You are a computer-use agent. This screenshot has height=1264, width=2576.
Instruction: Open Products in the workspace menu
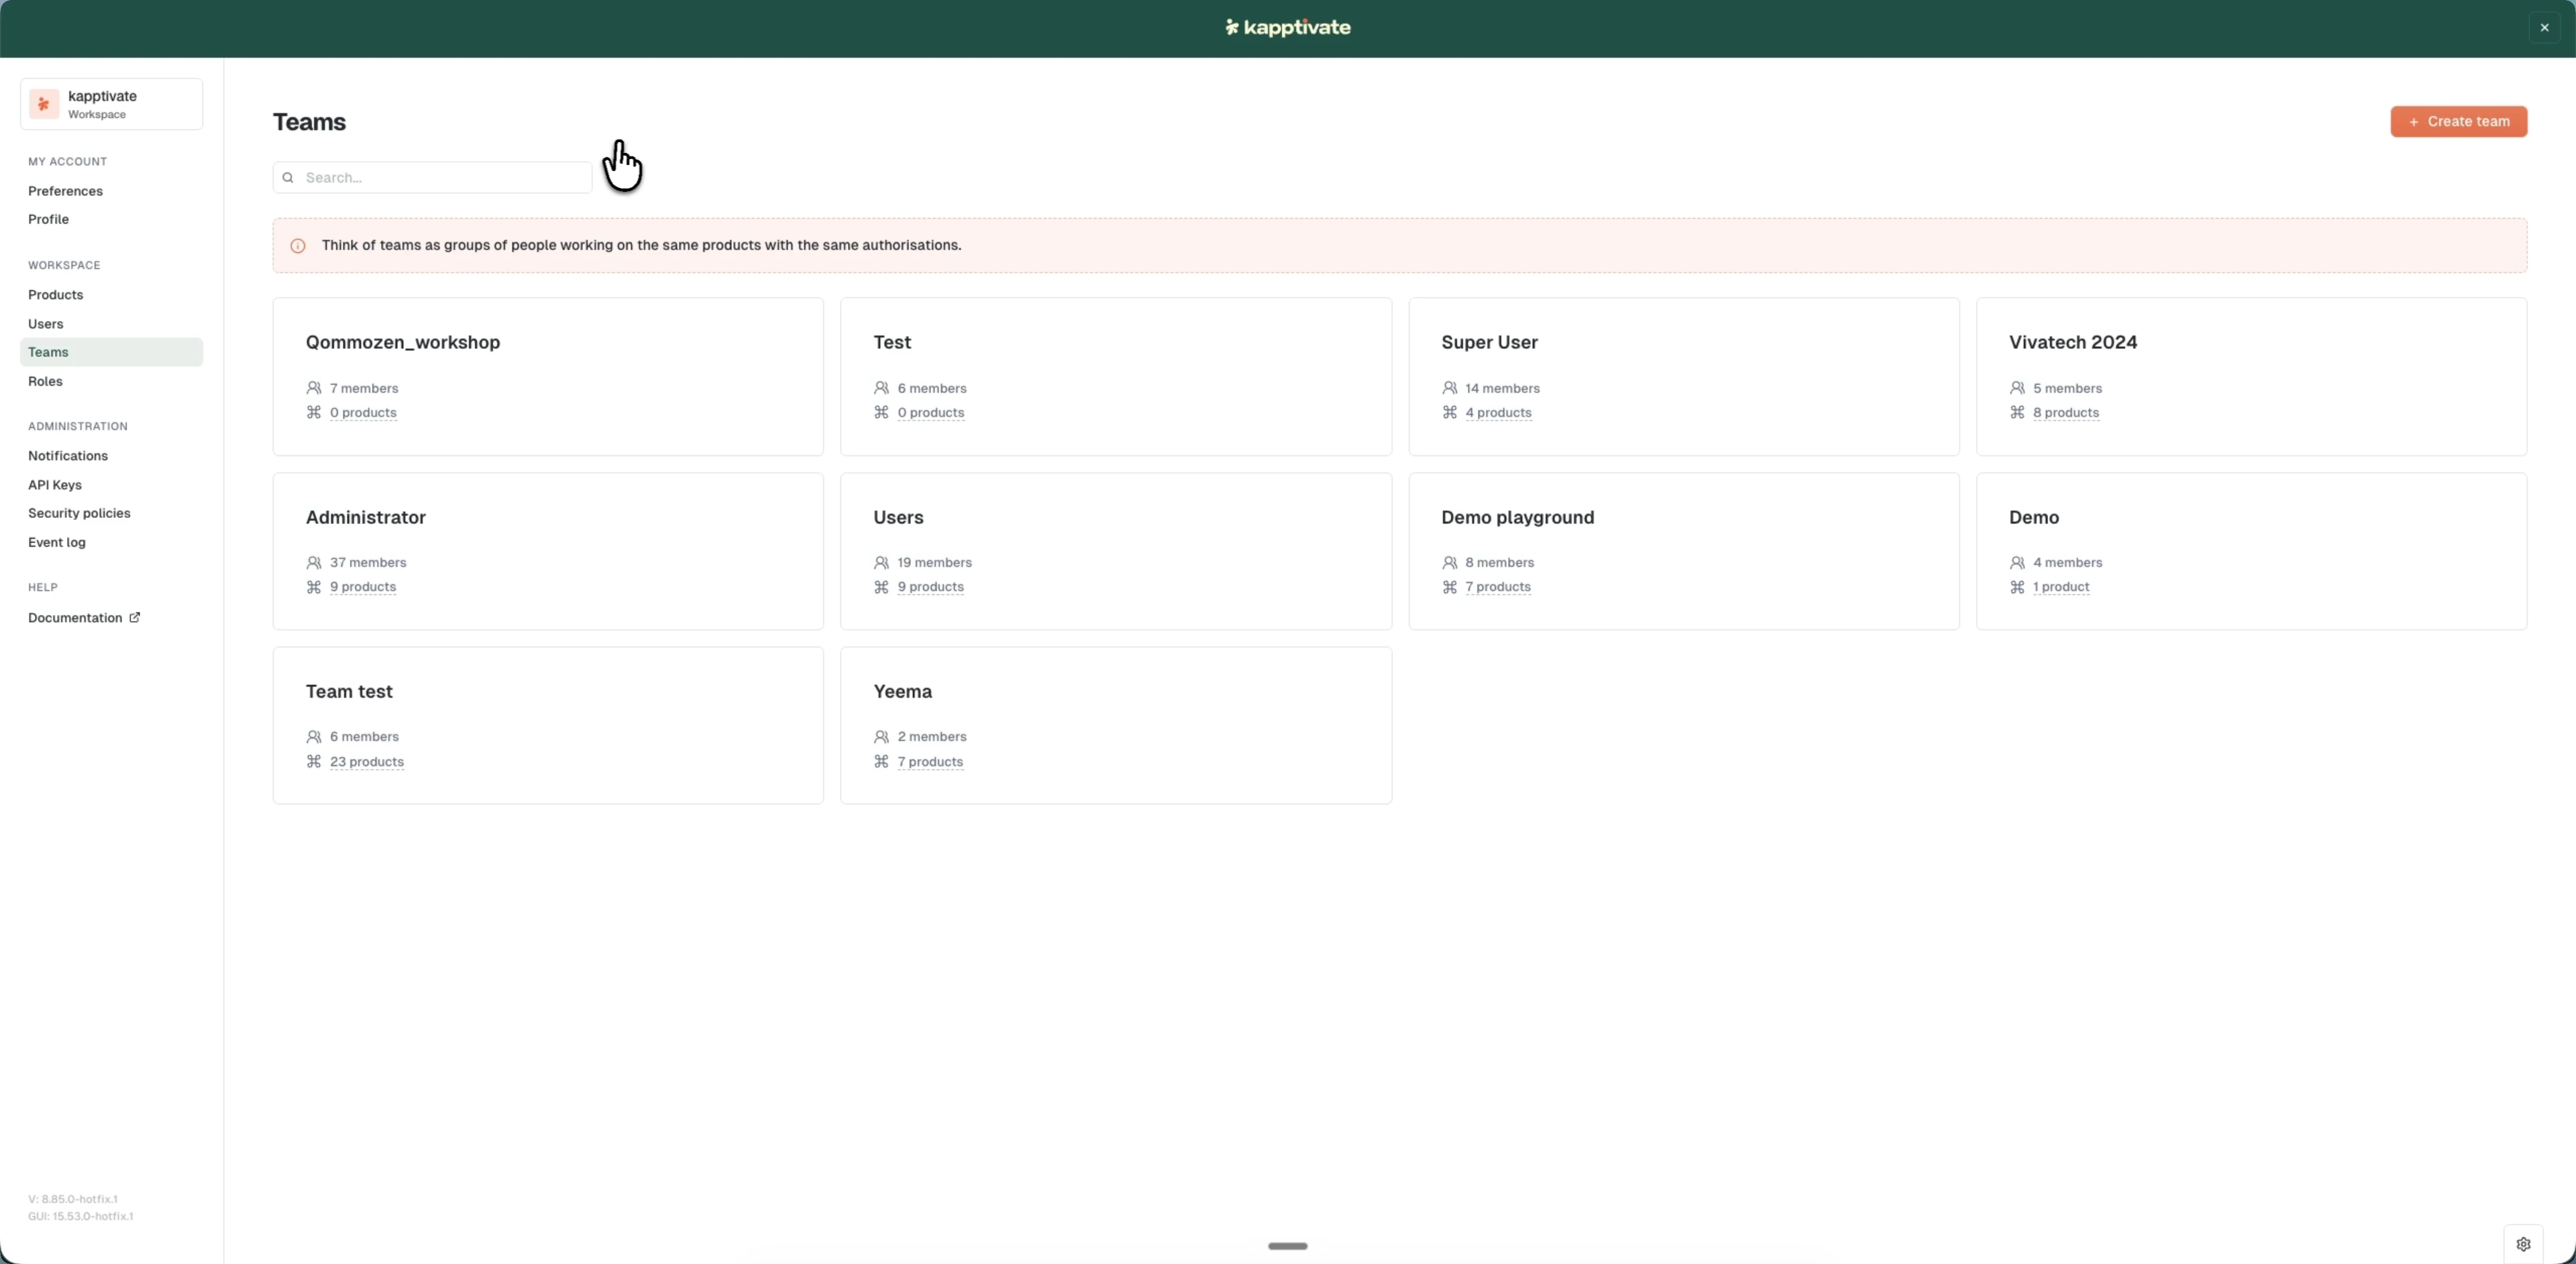(x=55, y=295)
